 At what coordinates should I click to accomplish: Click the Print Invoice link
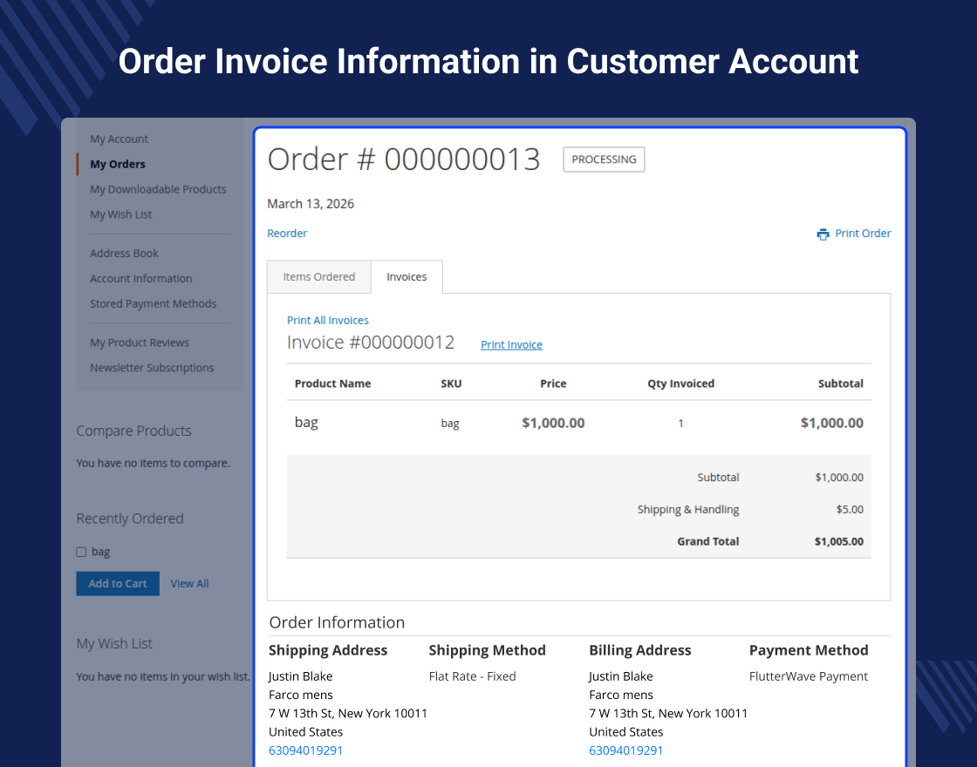coord(511,345)
